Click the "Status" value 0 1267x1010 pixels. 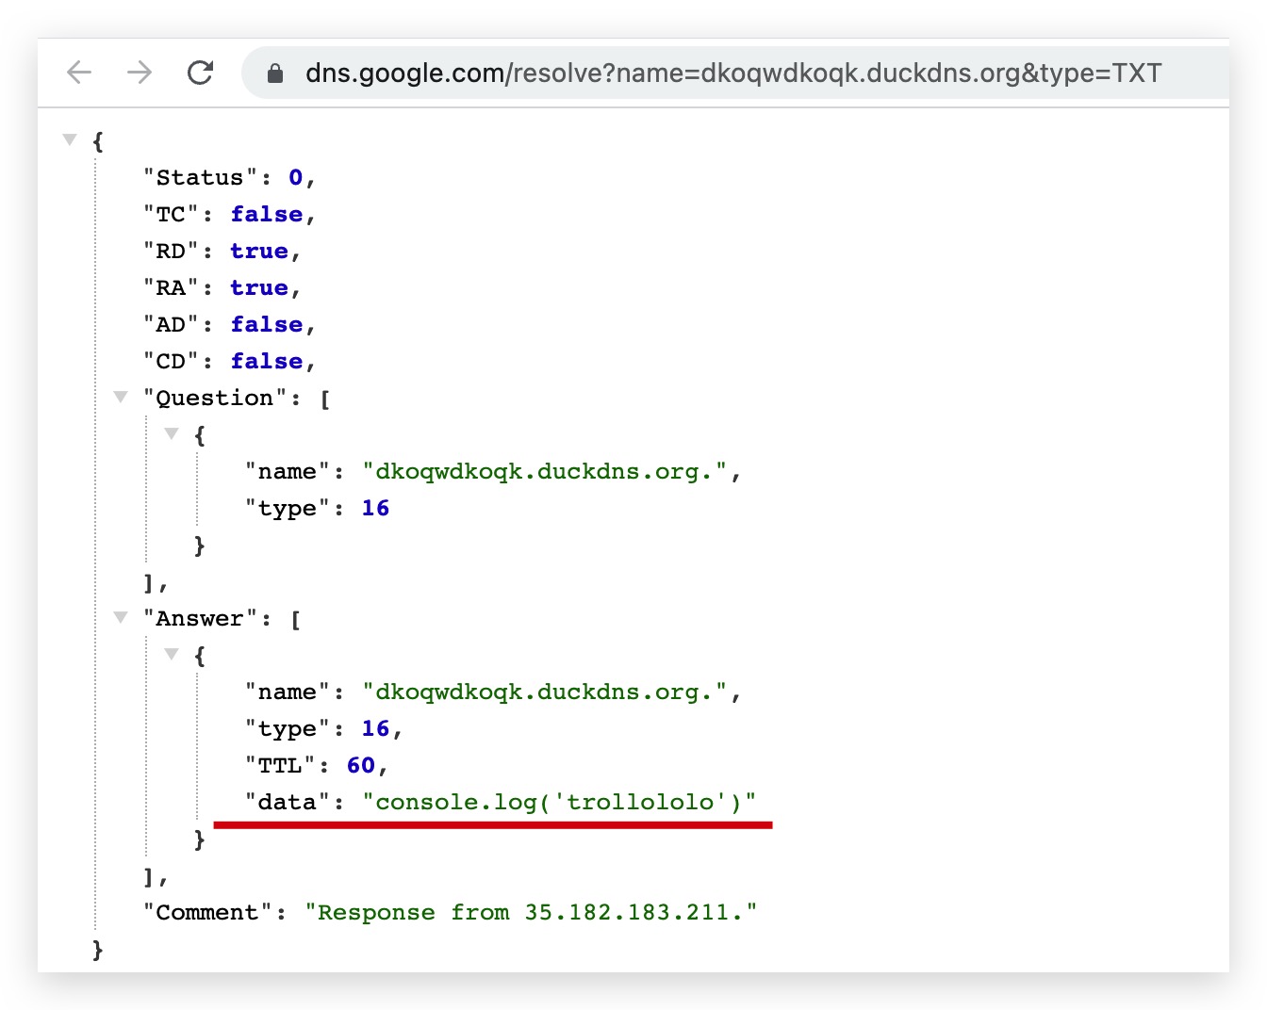(296, 177)
